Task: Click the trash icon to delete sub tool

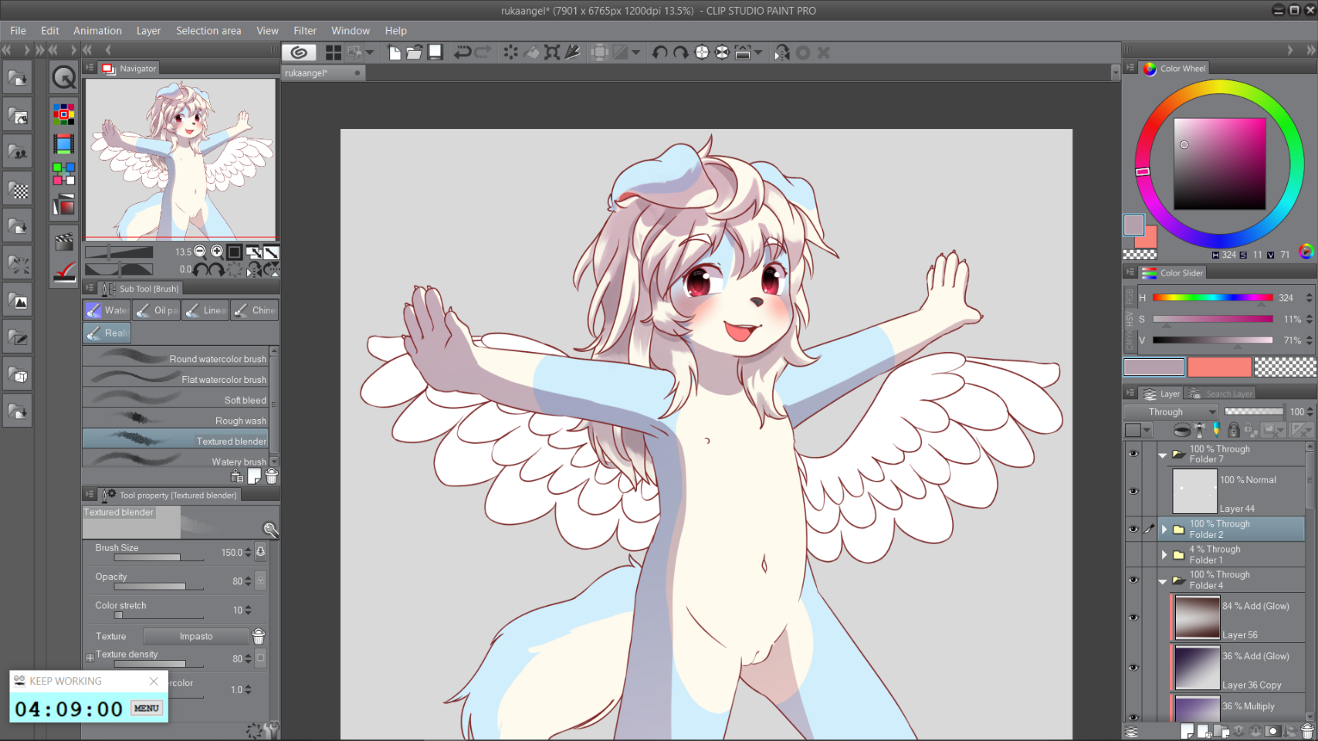Action: pyautogui.click(x=271, y=477)
